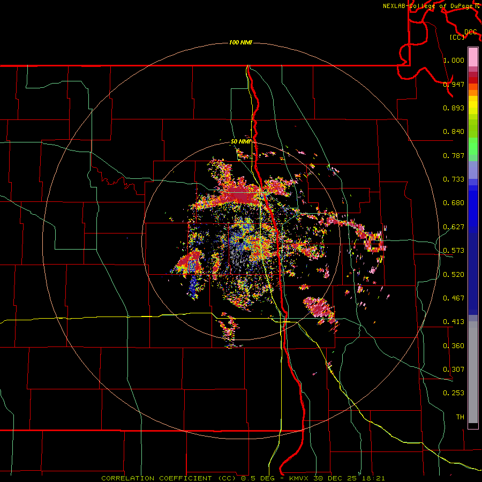This screenshot has height=482, width=482.
Task: Click the 0.307 legend value
Action: 454,370
